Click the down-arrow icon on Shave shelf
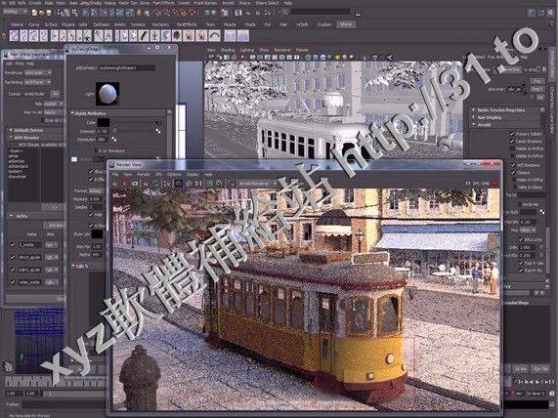The width and height of the screenshot is (558, 418). [x=154, y=35]
